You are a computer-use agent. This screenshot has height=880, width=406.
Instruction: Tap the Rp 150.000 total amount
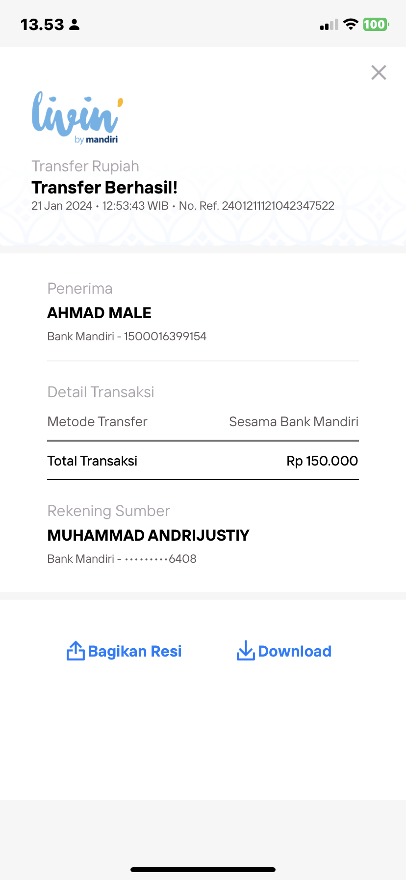coord(322,461)
